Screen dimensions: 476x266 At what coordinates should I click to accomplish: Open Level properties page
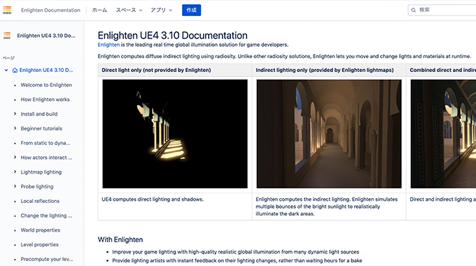click(x=39, y=245)
